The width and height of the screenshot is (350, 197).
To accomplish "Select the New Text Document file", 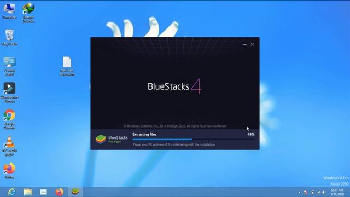I will [67, 66].
